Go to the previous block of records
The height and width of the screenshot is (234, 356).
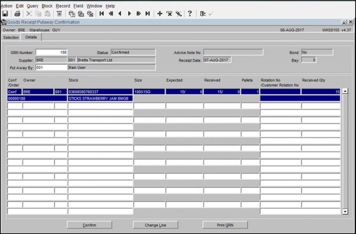(x=111, y=14)
